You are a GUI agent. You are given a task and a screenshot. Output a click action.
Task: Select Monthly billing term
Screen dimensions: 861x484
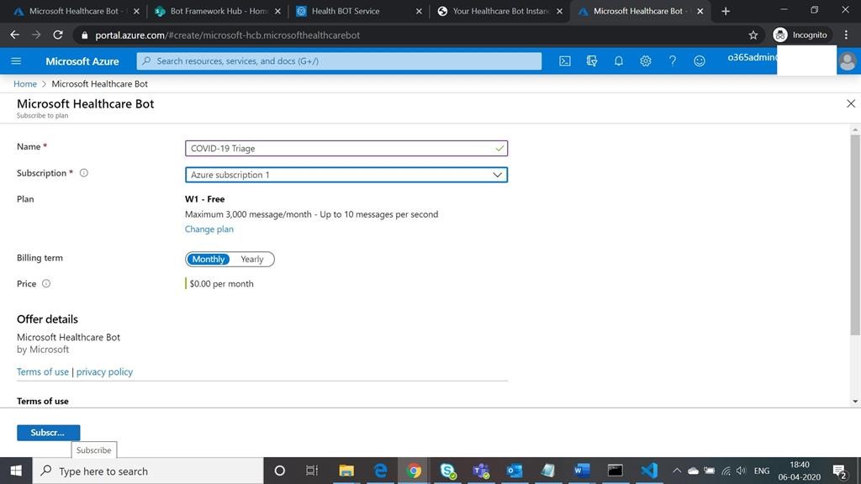click(x=207, y=259)
